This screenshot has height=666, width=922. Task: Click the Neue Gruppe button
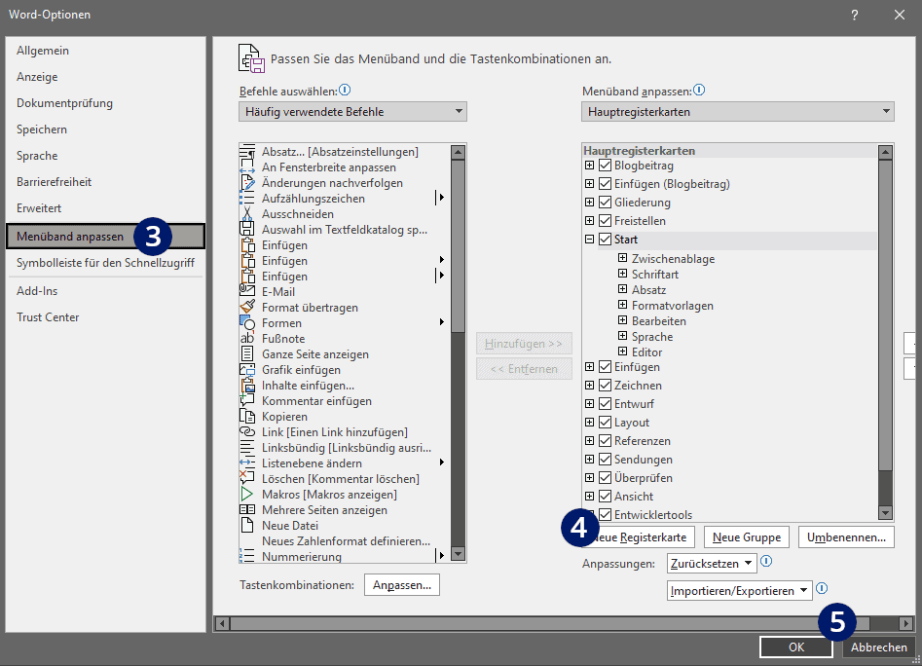tap(747, 537)
